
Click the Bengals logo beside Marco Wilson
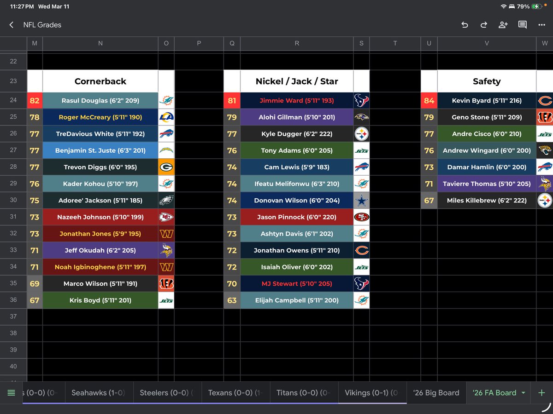tap(166, 283)
